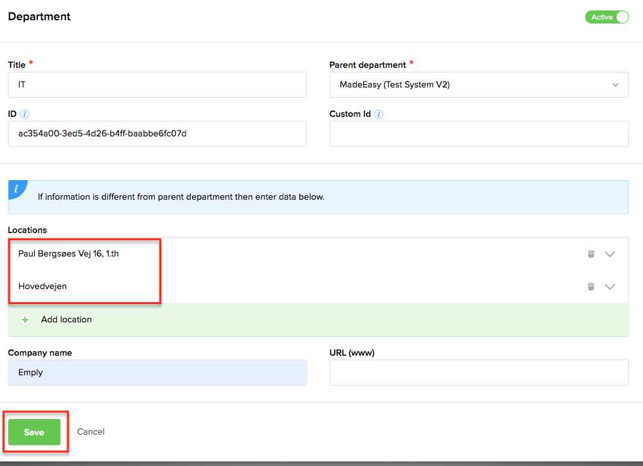
Task: Click the Title input field containing IT
Action: [157, 85]
